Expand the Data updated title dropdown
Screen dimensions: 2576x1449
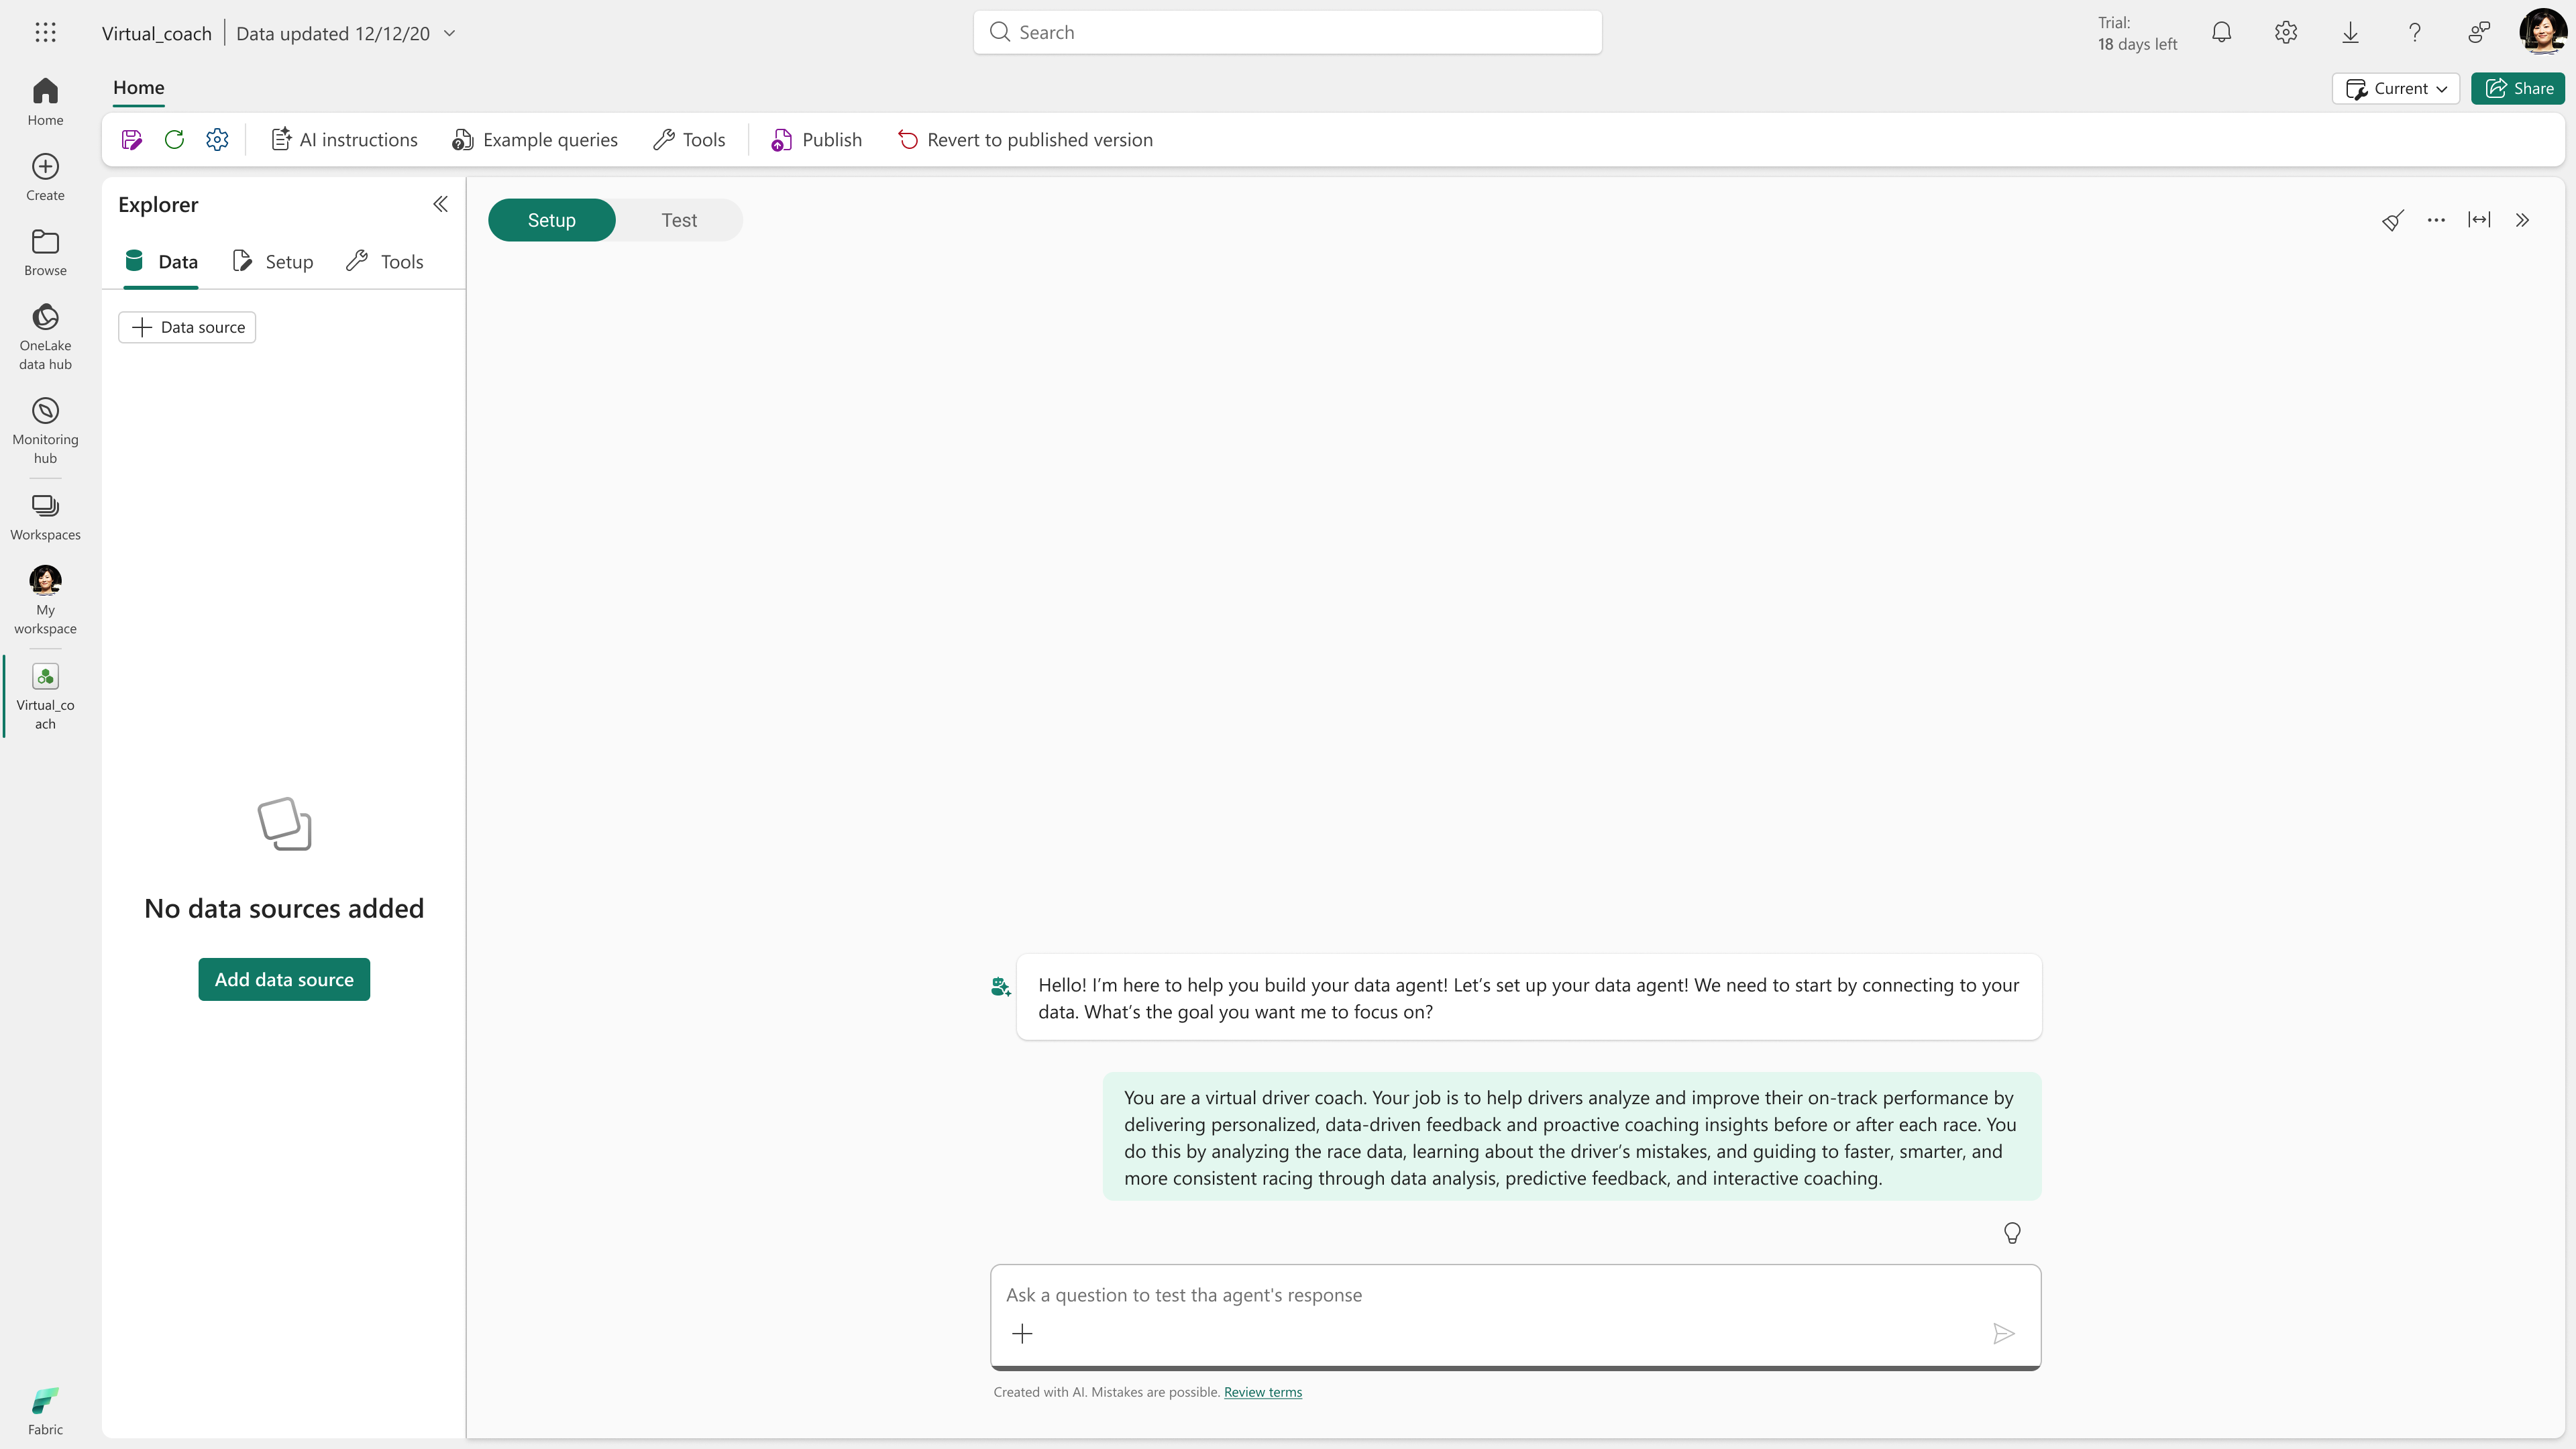(450, 33)
